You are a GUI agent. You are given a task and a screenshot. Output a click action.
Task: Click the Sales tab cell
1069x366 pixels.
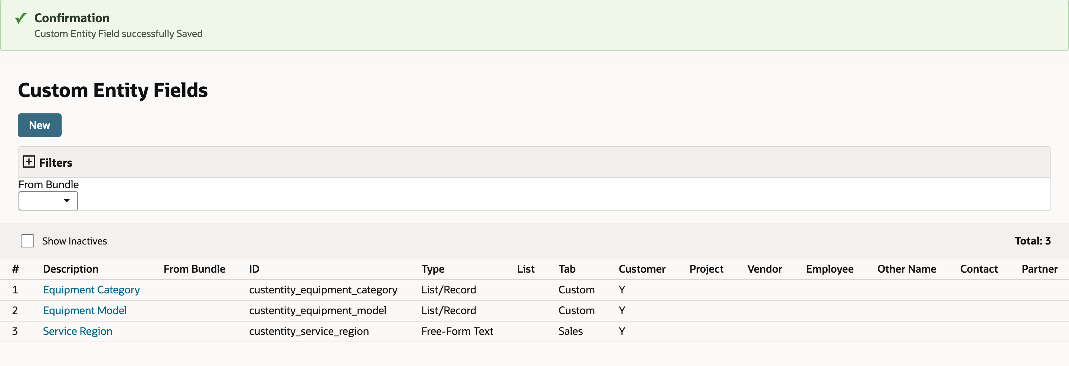(x=570, y=331)
